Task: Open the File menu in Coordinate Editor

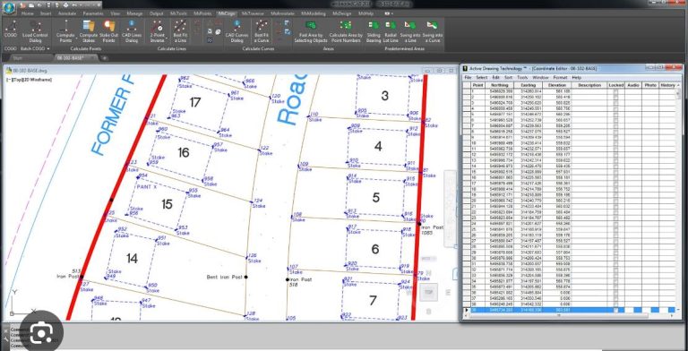Action: pos(469,78)
